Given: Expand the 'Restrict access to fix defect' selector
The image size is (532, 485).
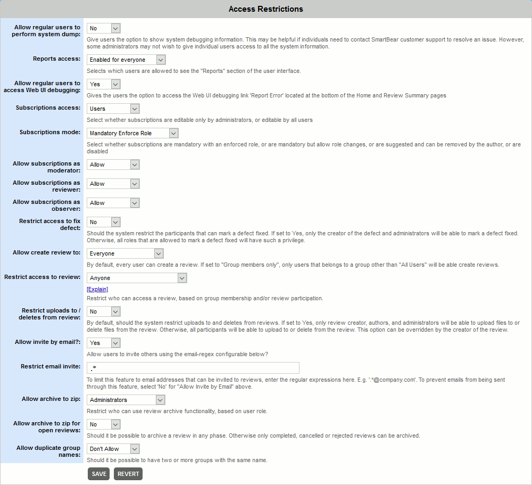Looking at the screenshot, I should tap(103, 221).
